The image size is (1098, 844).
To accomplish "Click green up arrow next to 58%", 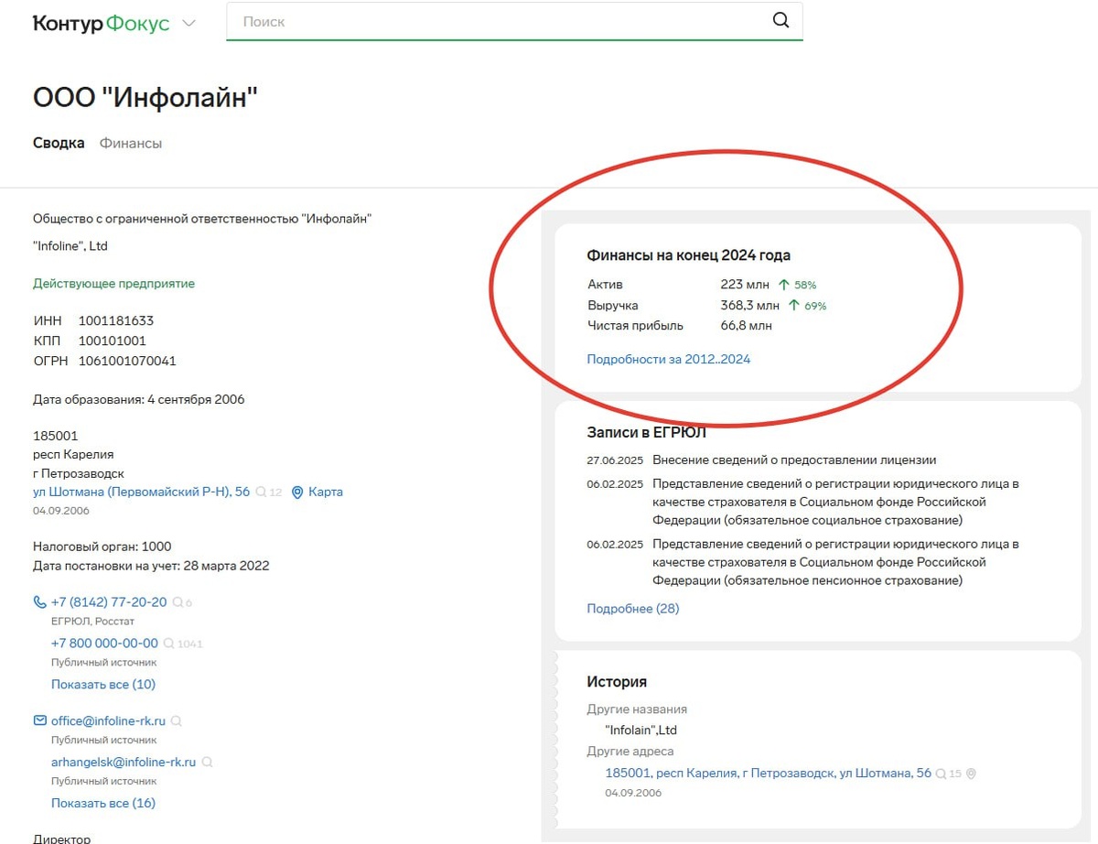I will [783, 285].
